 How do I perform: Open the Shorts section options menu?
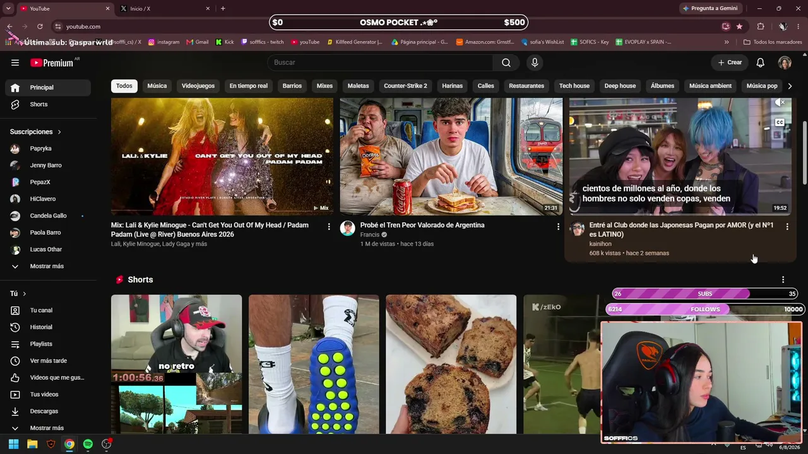(x=783, y=279)
